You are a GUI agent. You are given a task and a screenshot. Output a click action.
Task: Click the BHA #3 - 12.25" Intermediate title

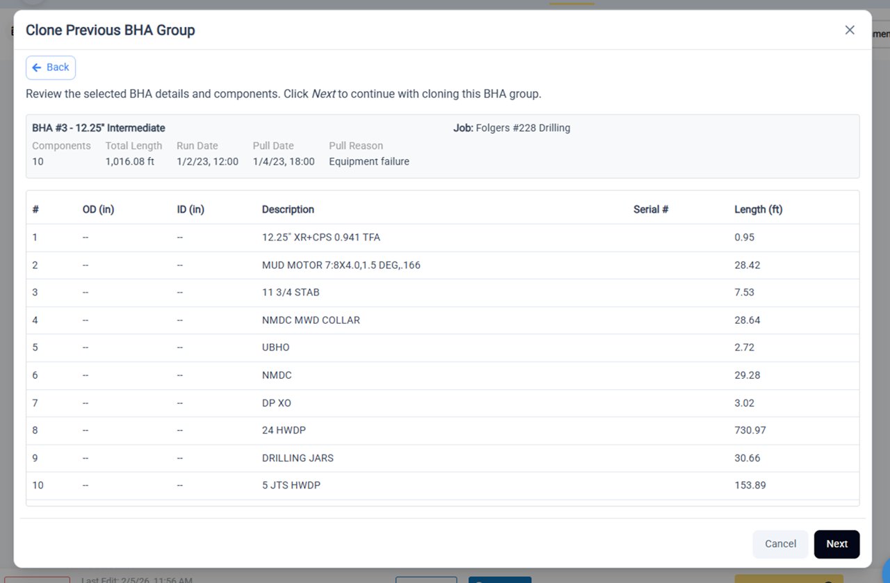click(99, 128)
